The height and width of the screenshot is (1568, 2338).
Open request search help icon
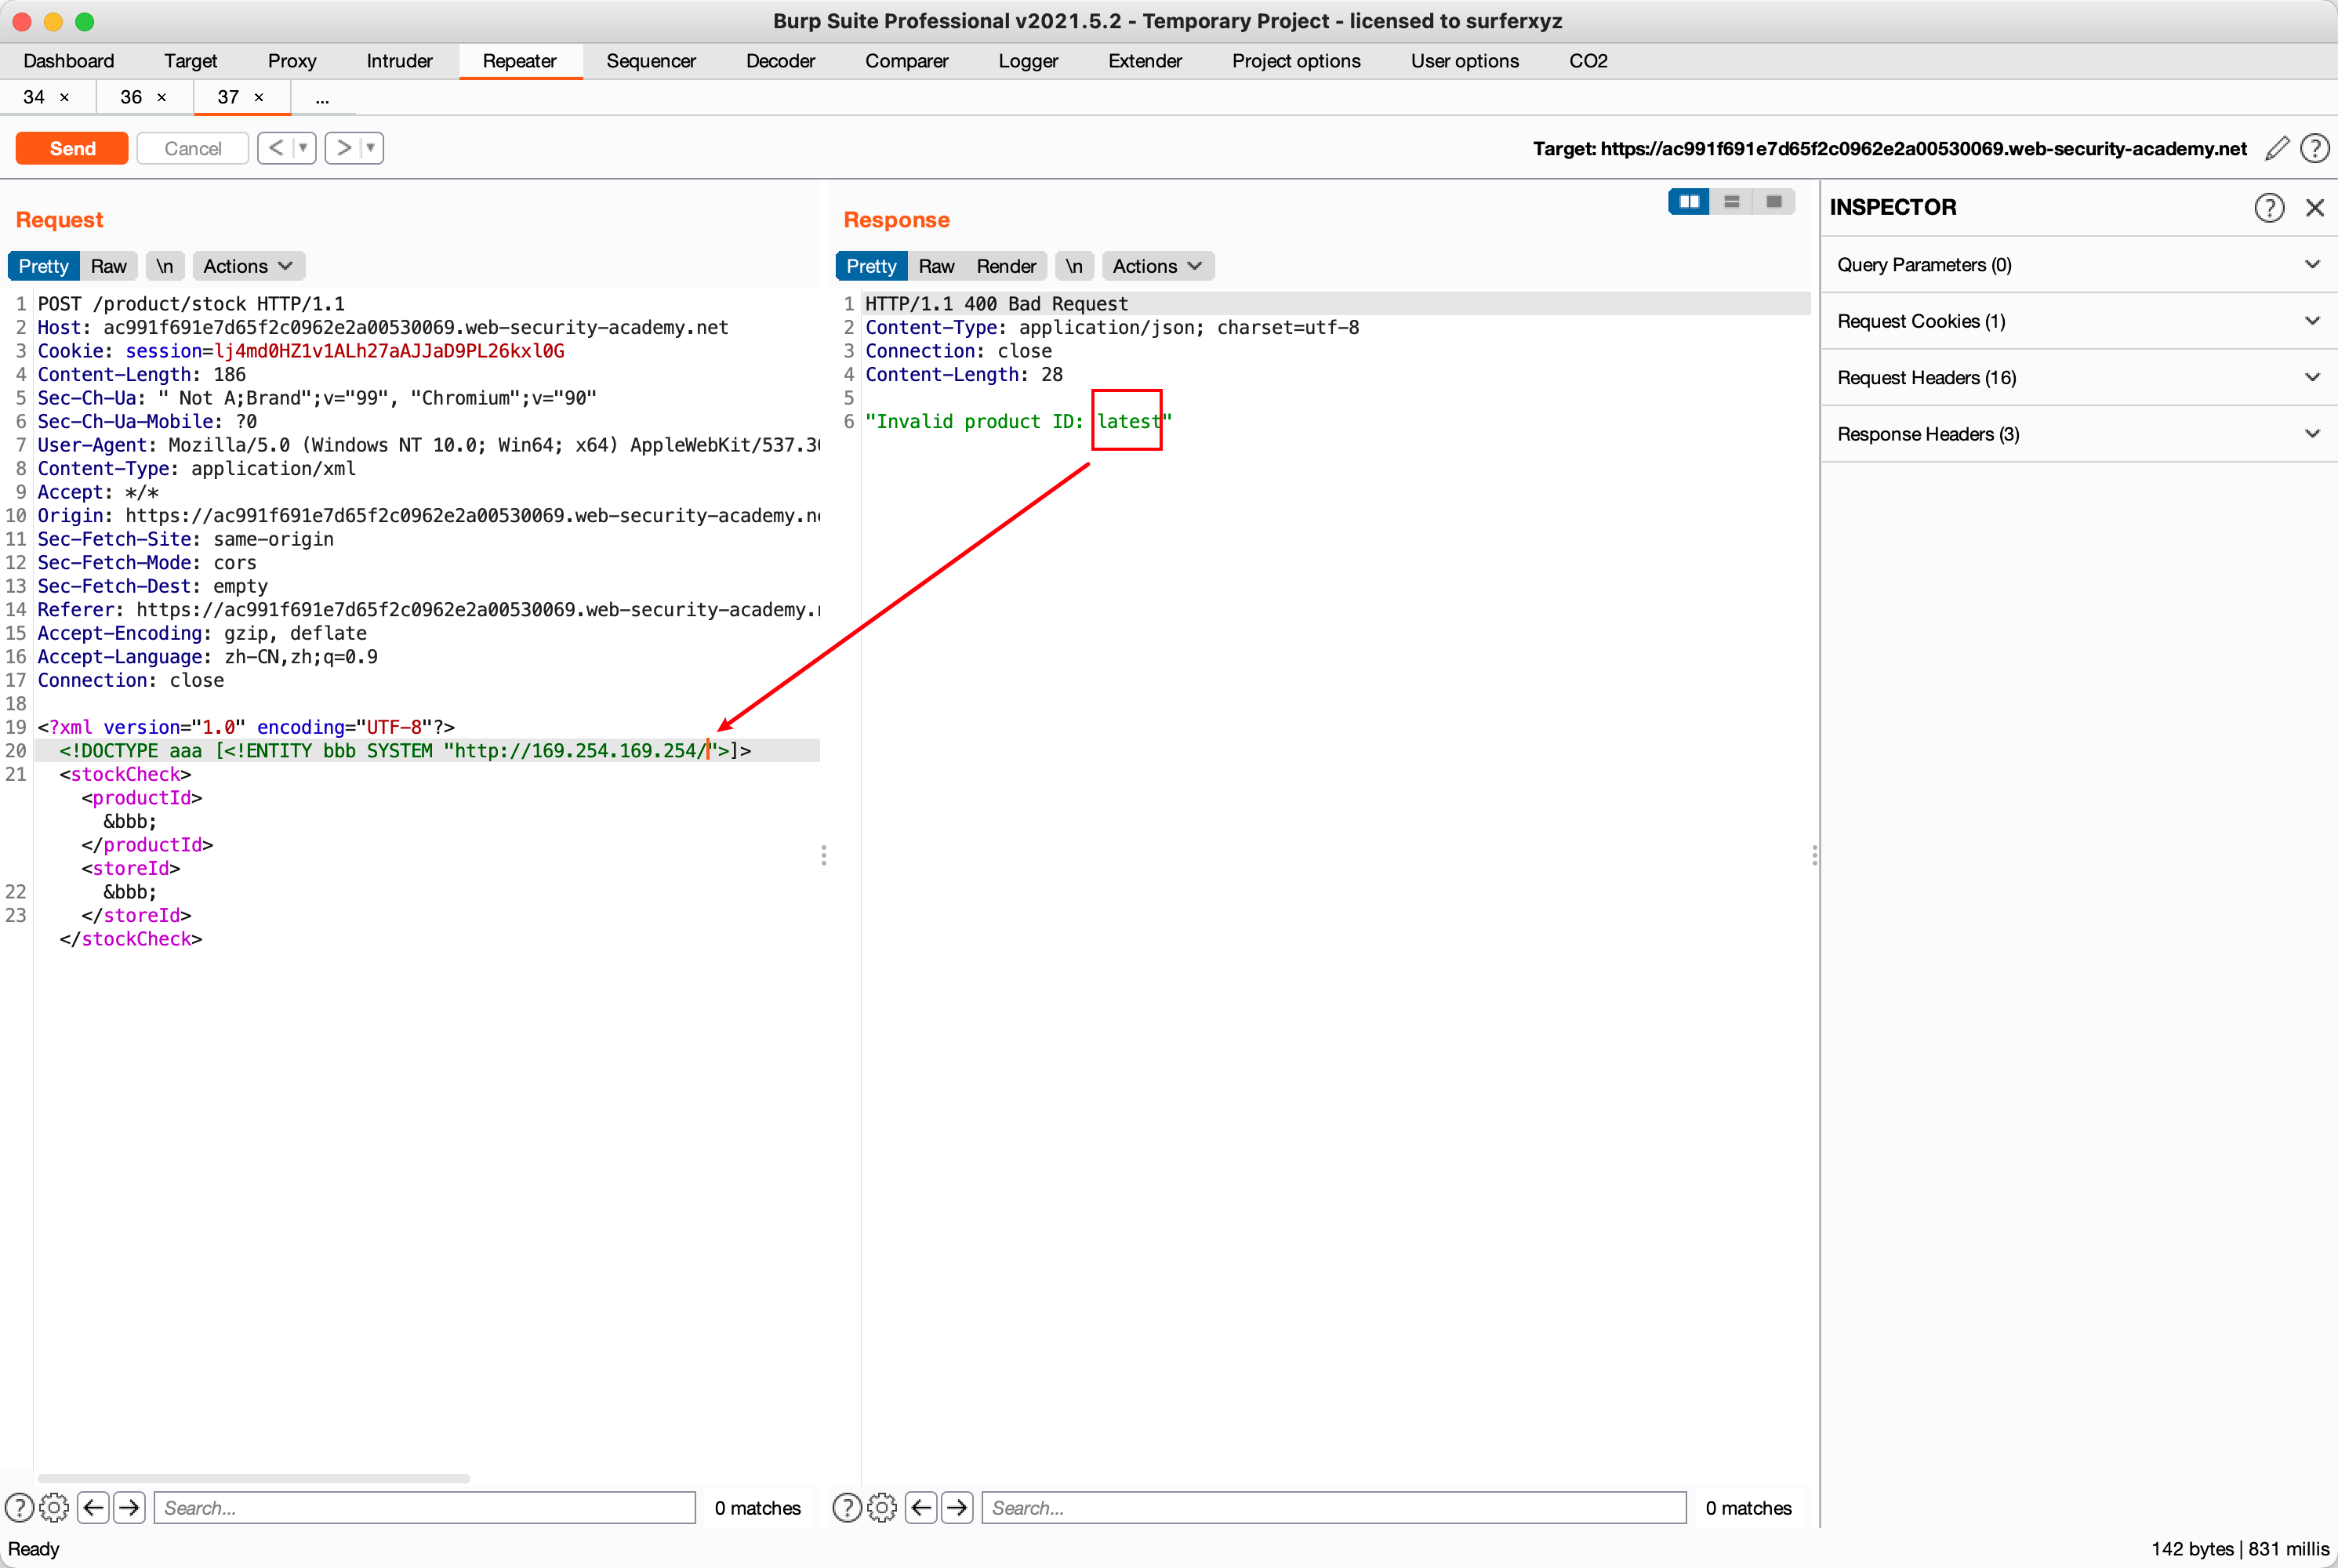19,1507
